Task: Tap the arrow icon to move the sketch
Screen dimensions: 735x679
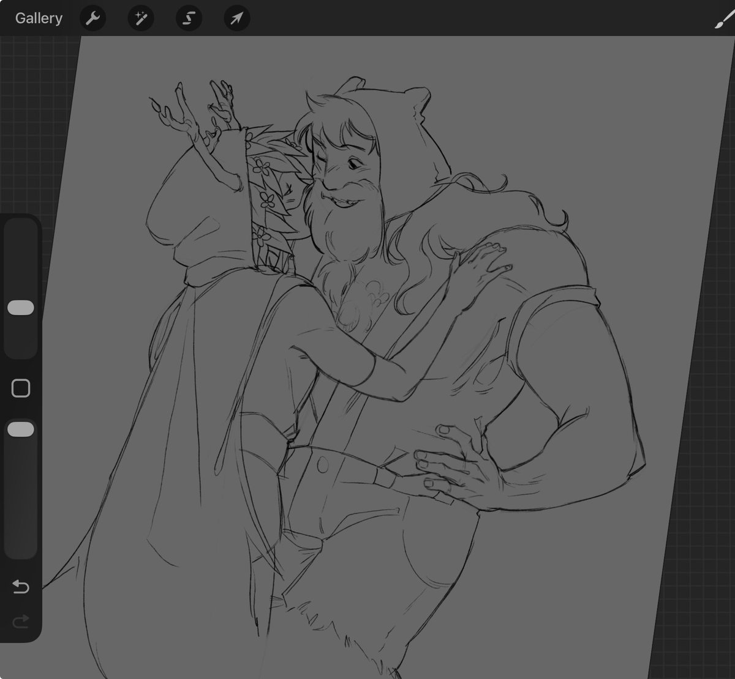Action: [236, 18]
